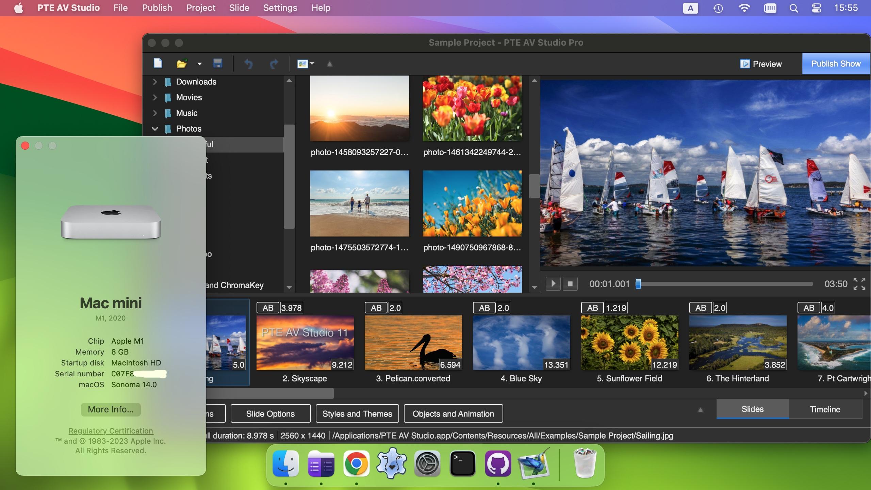Click the slide list horizontal scrollbar
Image resolution: width=871 pixels, height=490 pixels.
point(269,393)
